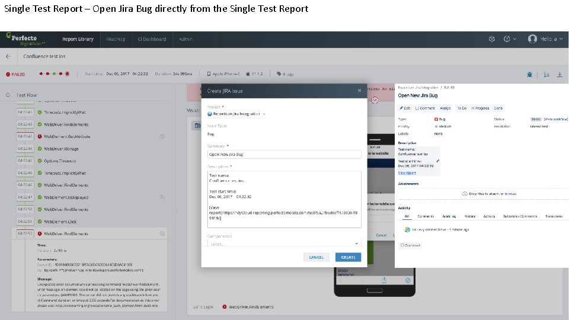Image resolution: width=569 pixels, height=320 pixels.
Task: Select the Comments activity tab
Action: click(x=426, y=216)
